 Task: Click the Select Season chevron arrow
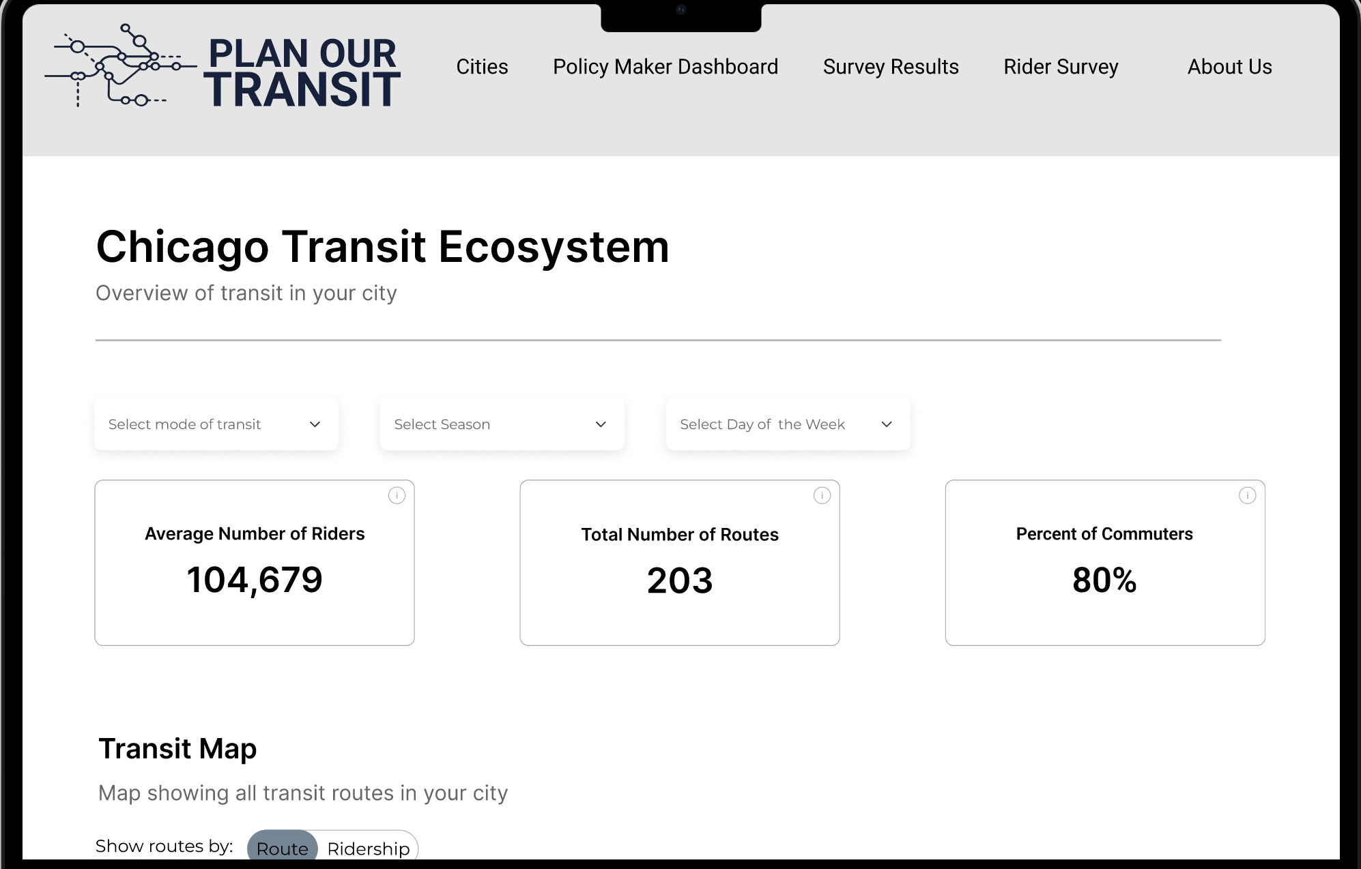pos(601,424)
